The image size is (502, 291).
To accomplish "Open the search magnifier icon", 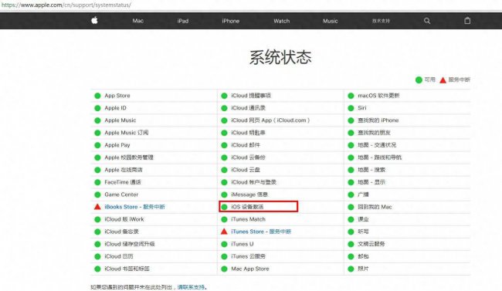I will 427,21.
